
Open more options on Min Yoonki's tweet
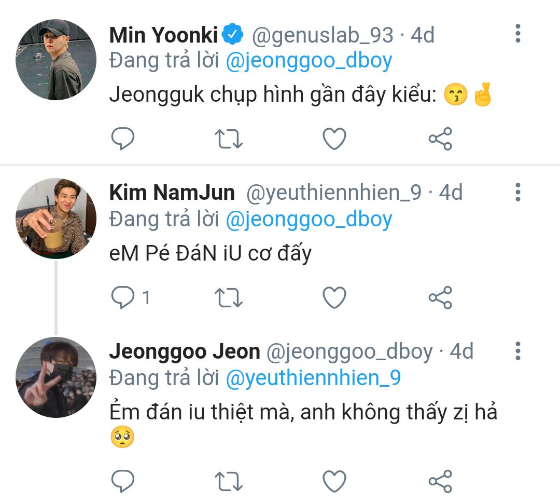pos(517,34)
